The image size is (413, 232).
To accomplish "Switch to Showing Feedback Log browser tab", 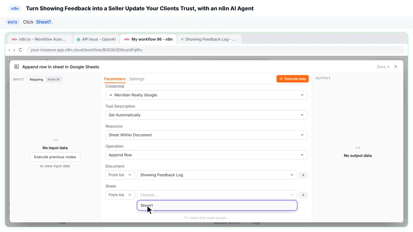I will coord(209,39).
